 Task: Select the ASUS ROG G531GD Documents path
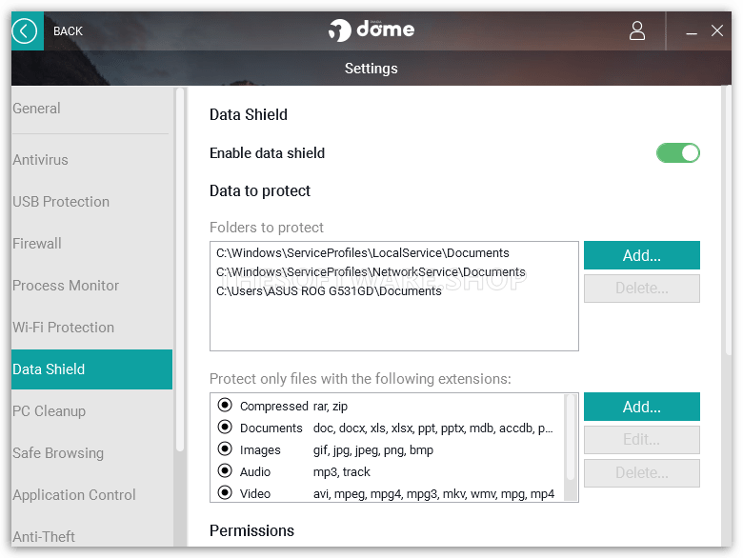329,290
